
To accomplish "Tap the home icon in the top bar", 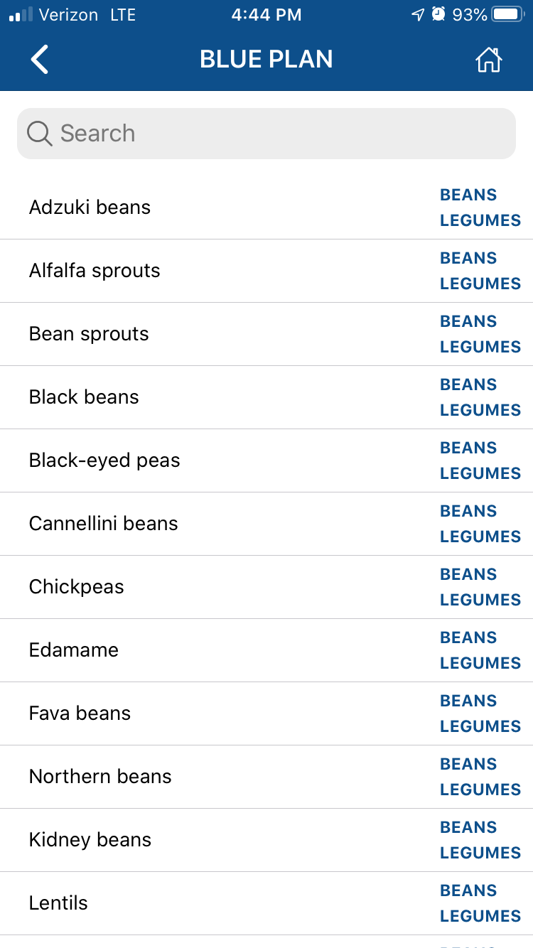I will (x=488, y=60).
